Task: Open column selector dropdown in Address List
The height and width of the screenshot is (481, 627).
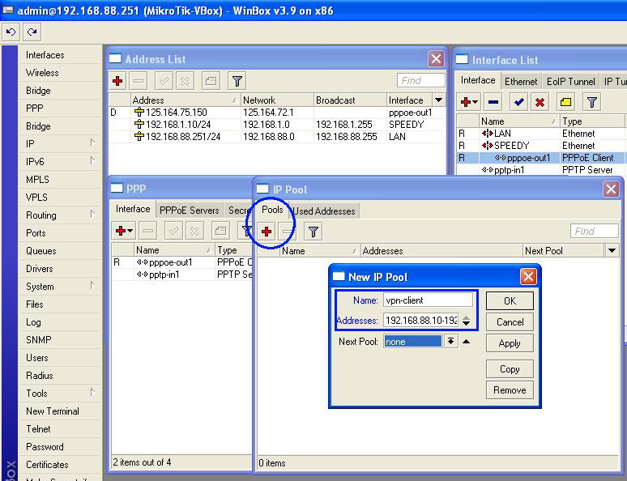Action: [x=439, y=100]
